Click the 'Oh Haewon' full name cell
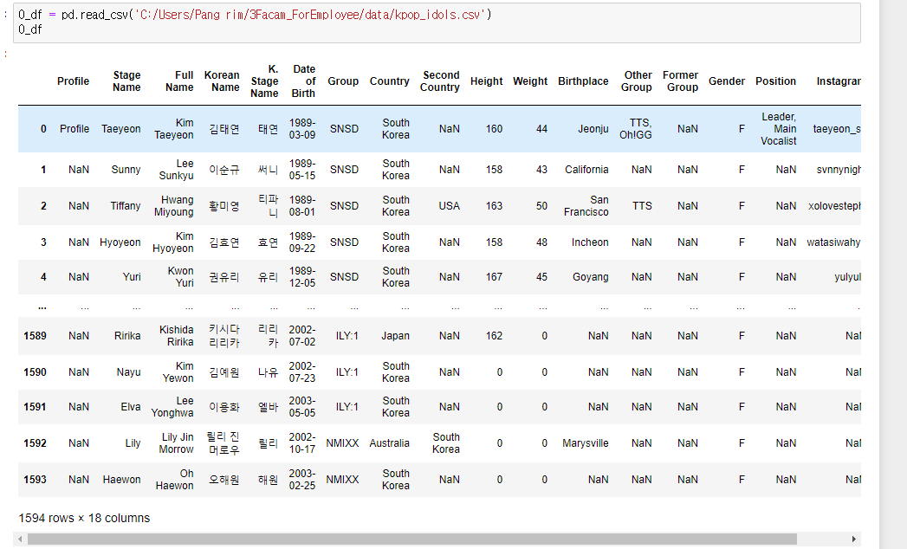The image size is (907, 549). pyautogui.click(x=175, y=480)
